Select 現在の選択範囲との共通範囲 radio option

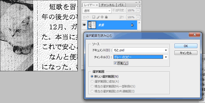[92, 91]
